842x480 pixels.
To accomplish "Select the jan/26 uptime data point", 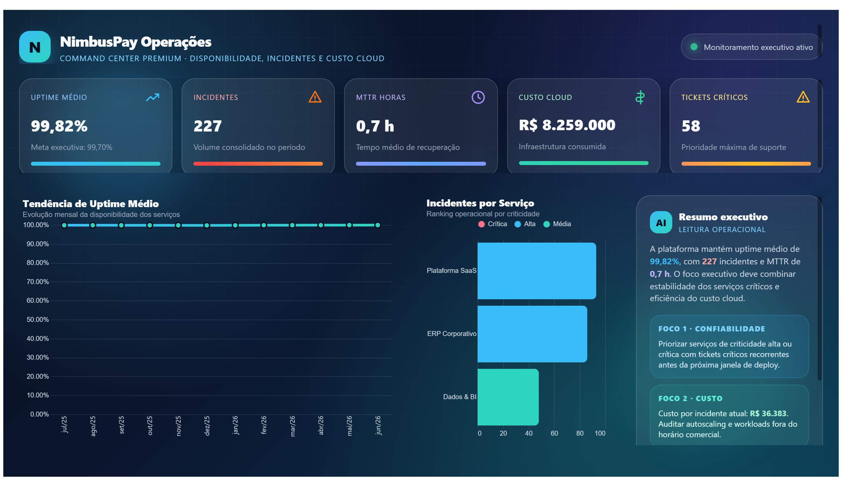I will [x=235, y=226].
